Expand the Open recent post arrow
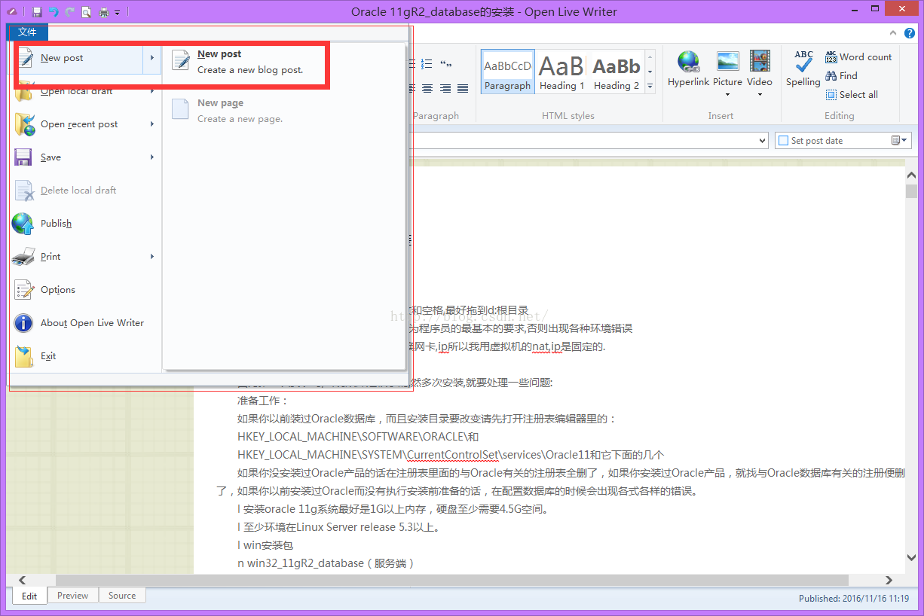 click(x=152, y=124)
